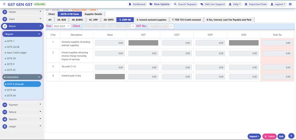Click the Reports sidebar icon
296x140 pixels.
tap(5, 119)
